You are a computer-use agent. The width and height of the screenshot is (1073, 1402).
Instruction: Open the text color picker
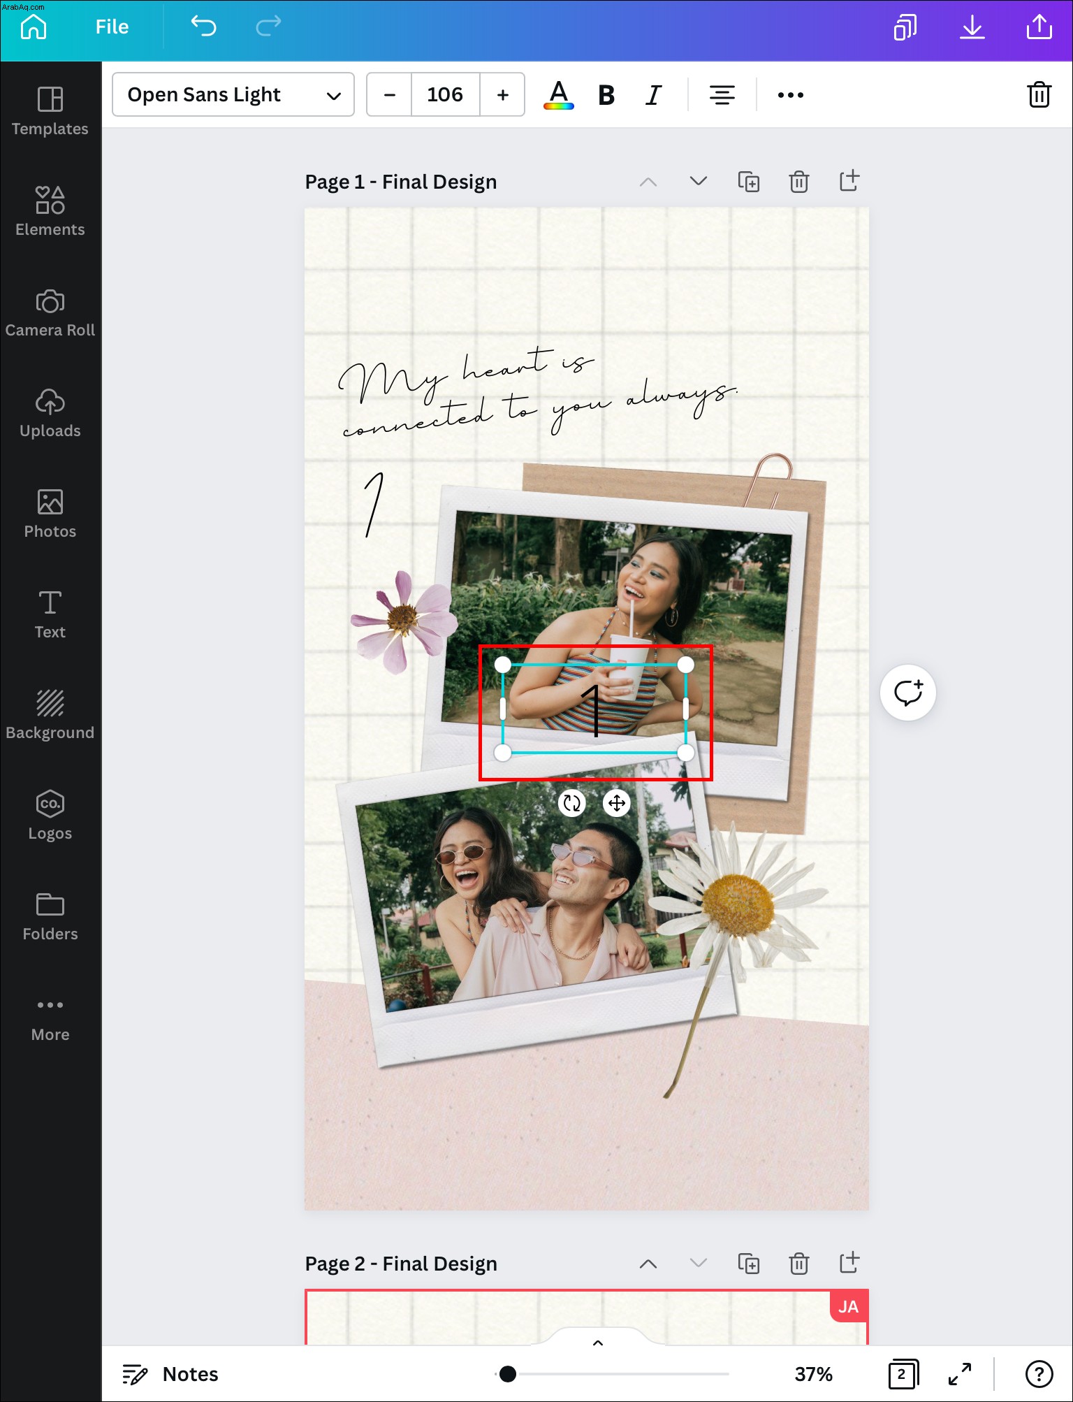[559, 95]
